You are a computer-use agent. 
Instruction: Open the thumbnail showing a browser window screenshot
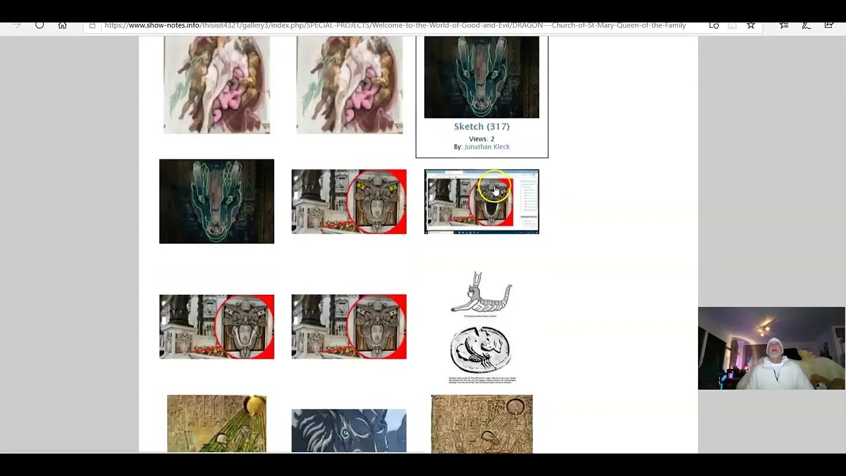(482, 202)
